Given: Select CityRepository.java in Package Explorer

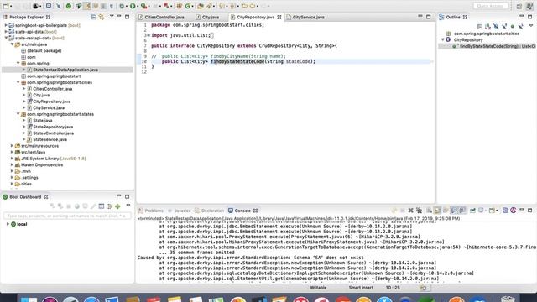Looking at the screenshot, I should (x=52, y=102).
